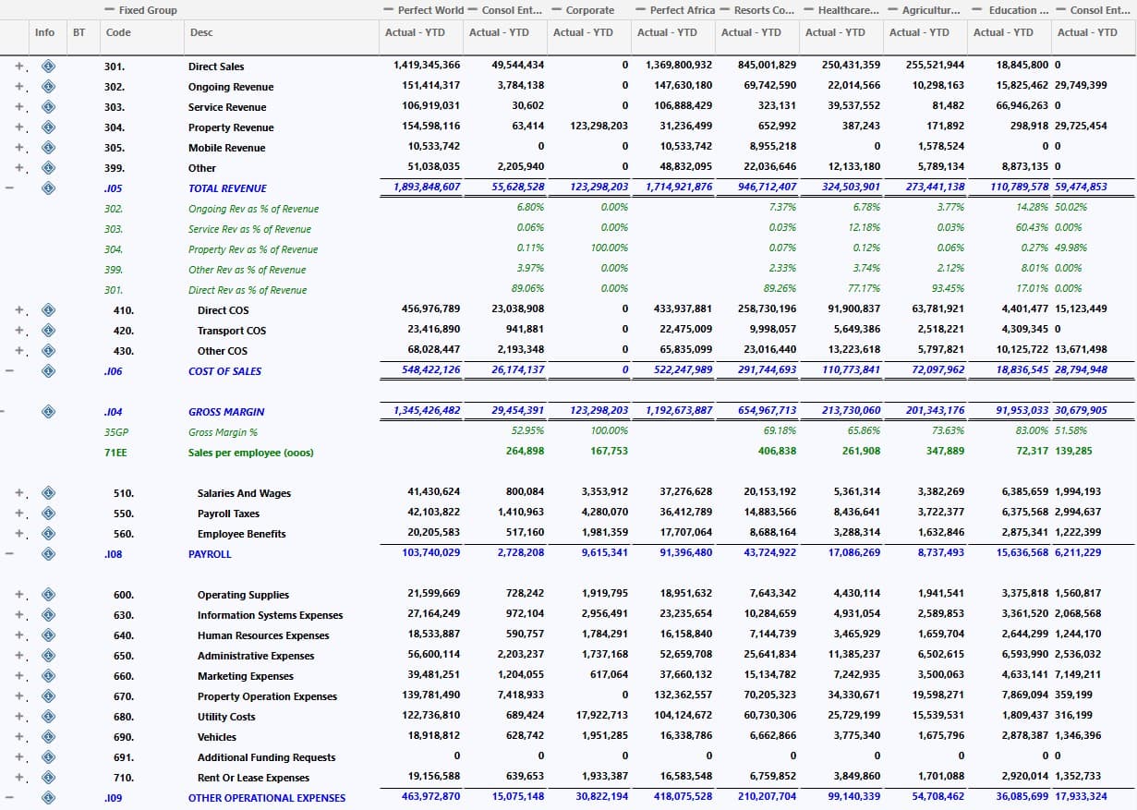
Task: Expand the Additional Funding Requests row
Action: [x=19, y=757]
